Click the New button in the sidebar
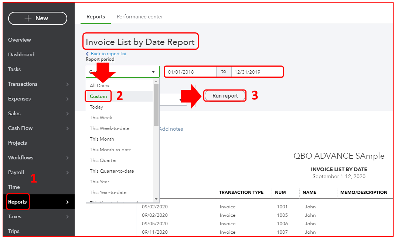This screenshot has width=398, height=240. (x=37, y=18)
